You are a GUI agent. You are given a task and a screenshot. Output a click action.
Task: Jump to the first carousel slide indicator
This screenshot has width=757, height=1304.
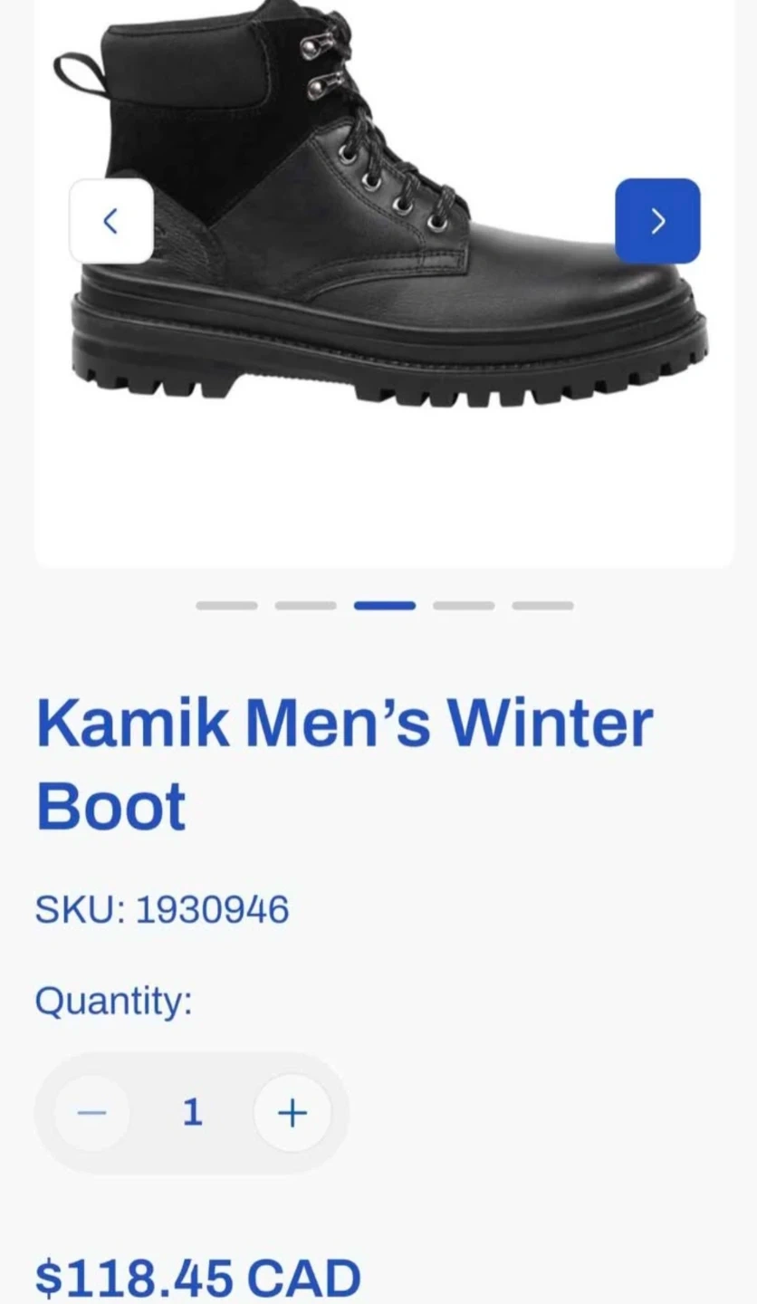(x=226, y=606)
